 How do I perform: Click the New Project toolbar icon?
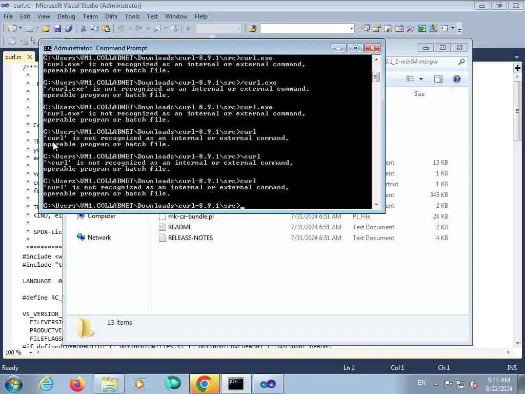(12, 29)
